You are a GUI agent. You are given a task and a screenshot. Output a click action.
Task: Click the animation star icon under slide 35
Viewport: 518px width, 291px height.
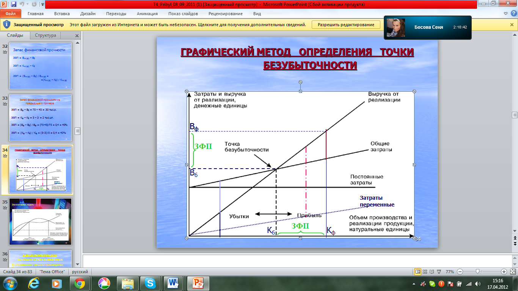tap(5, 208)
